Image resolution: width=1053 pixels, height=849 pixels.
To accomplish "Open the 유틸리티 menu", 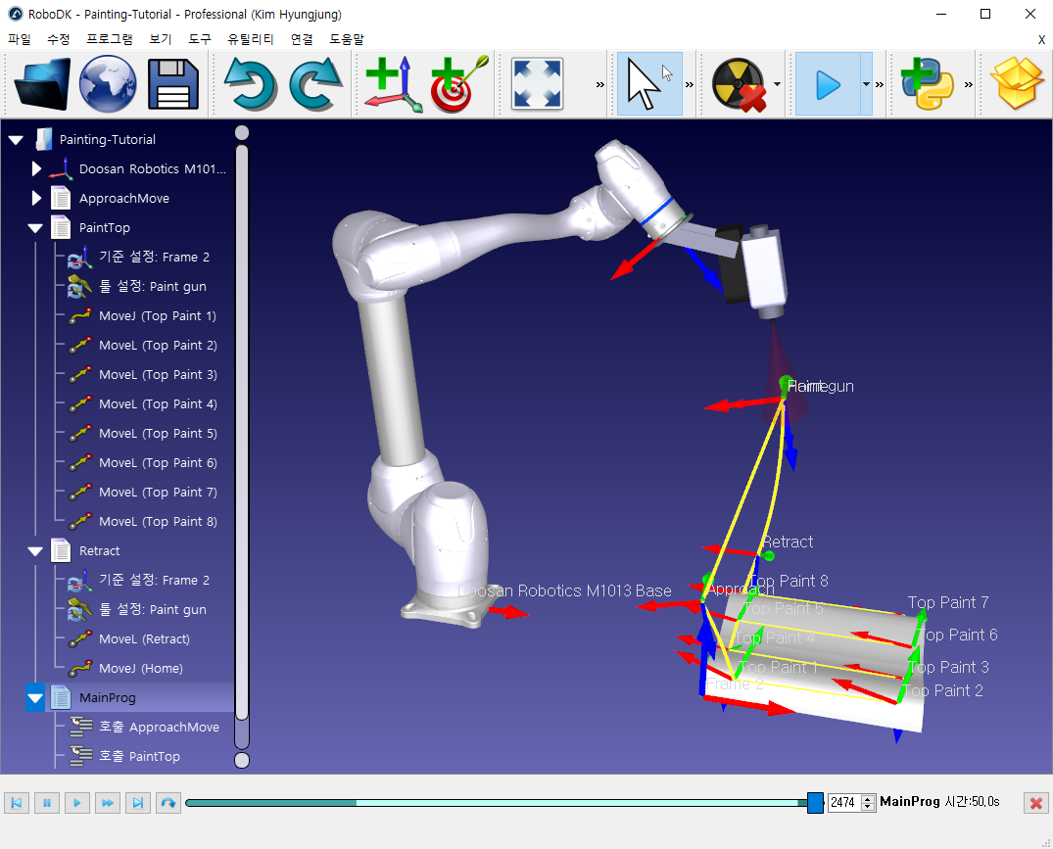I will coord(253,39).
